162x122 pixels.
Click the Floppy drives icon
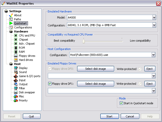coord(16,56)
